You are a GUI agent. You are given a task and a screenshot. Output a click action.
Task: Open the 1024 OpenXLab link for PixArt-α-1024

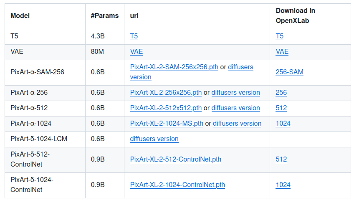coord(283,124)
